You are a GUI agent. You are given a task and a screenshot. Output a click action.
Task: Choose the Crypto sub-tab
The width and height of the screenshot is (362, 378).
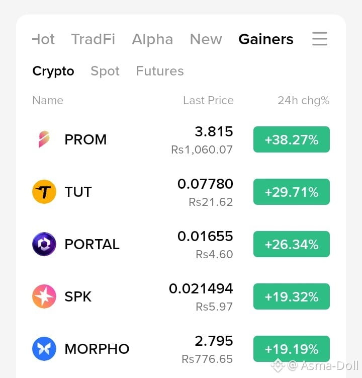53,71
